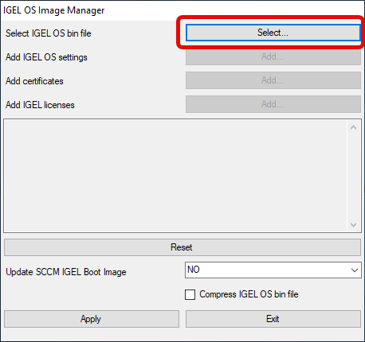The image size is (365, 342).
Task: Click the Select IGEL OS bin file label
Action: tap(49, 33)
